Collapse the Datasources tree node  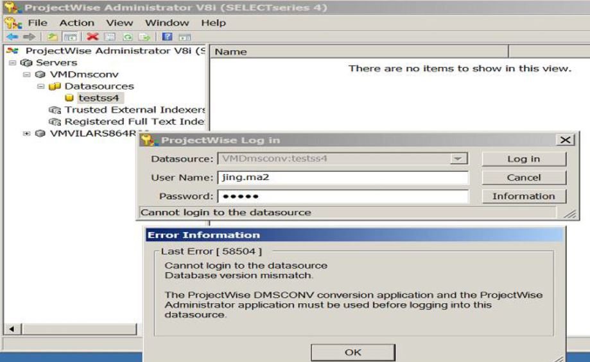click(40, 86)
